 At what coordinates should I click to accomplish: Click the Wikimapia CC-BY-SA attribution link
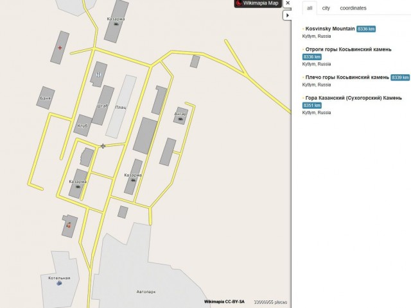(x=224, y=302)
